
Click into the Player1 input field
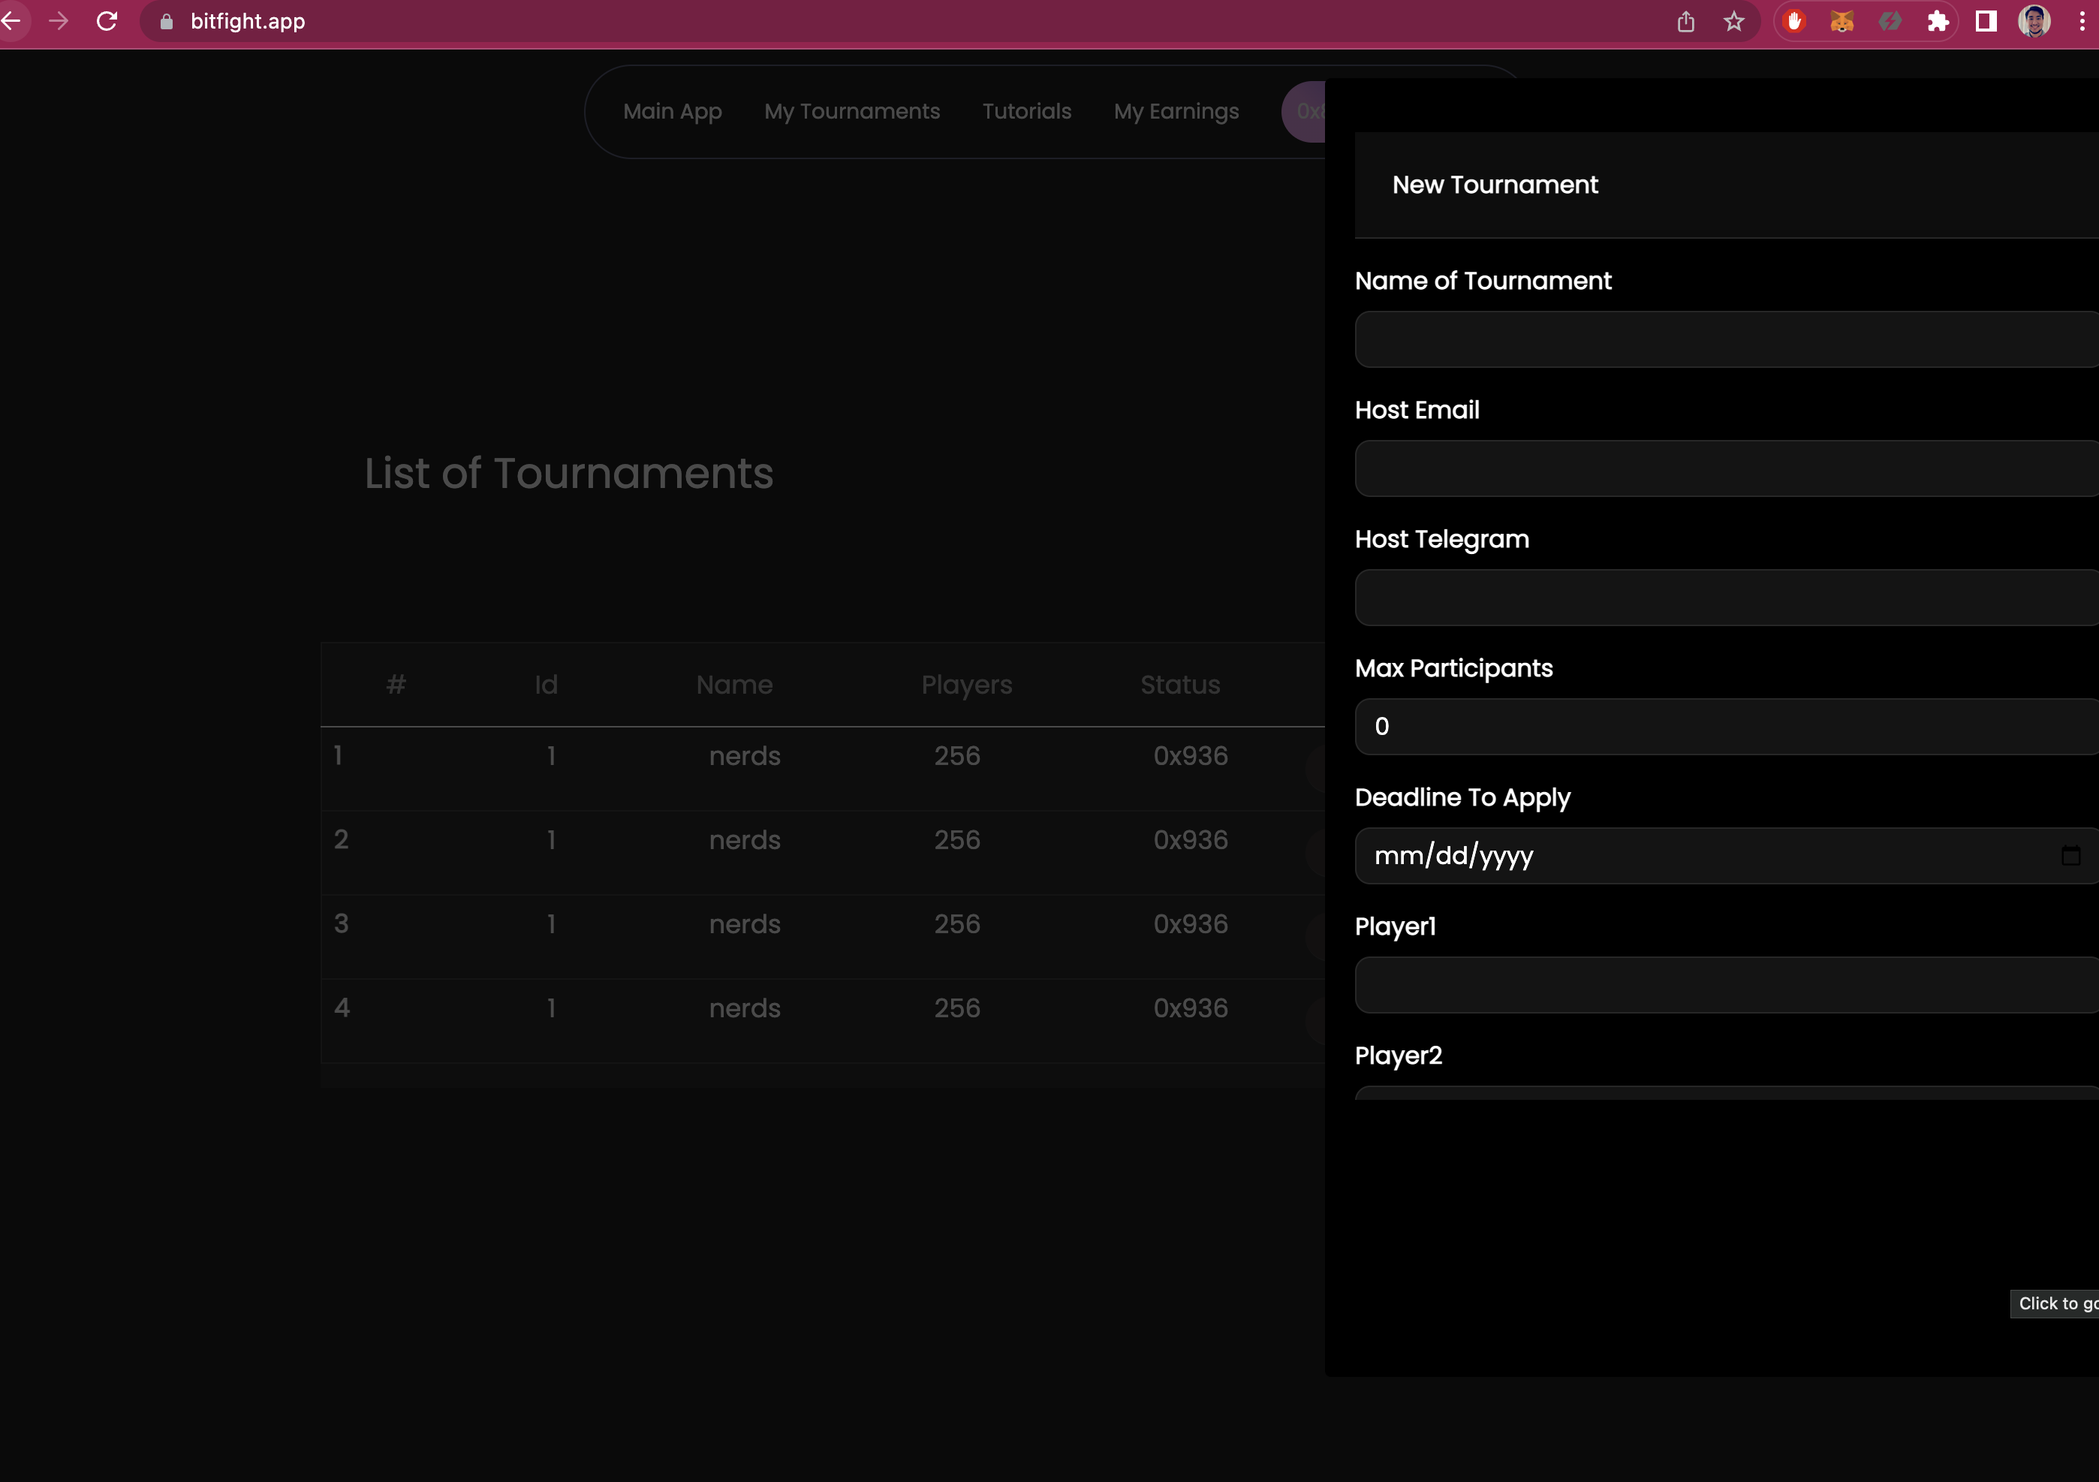[1723, 985]
